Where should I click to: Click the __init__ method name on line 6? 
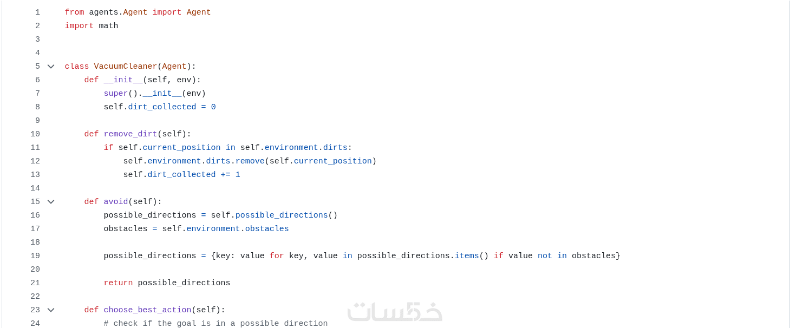(x=123, y=80)
